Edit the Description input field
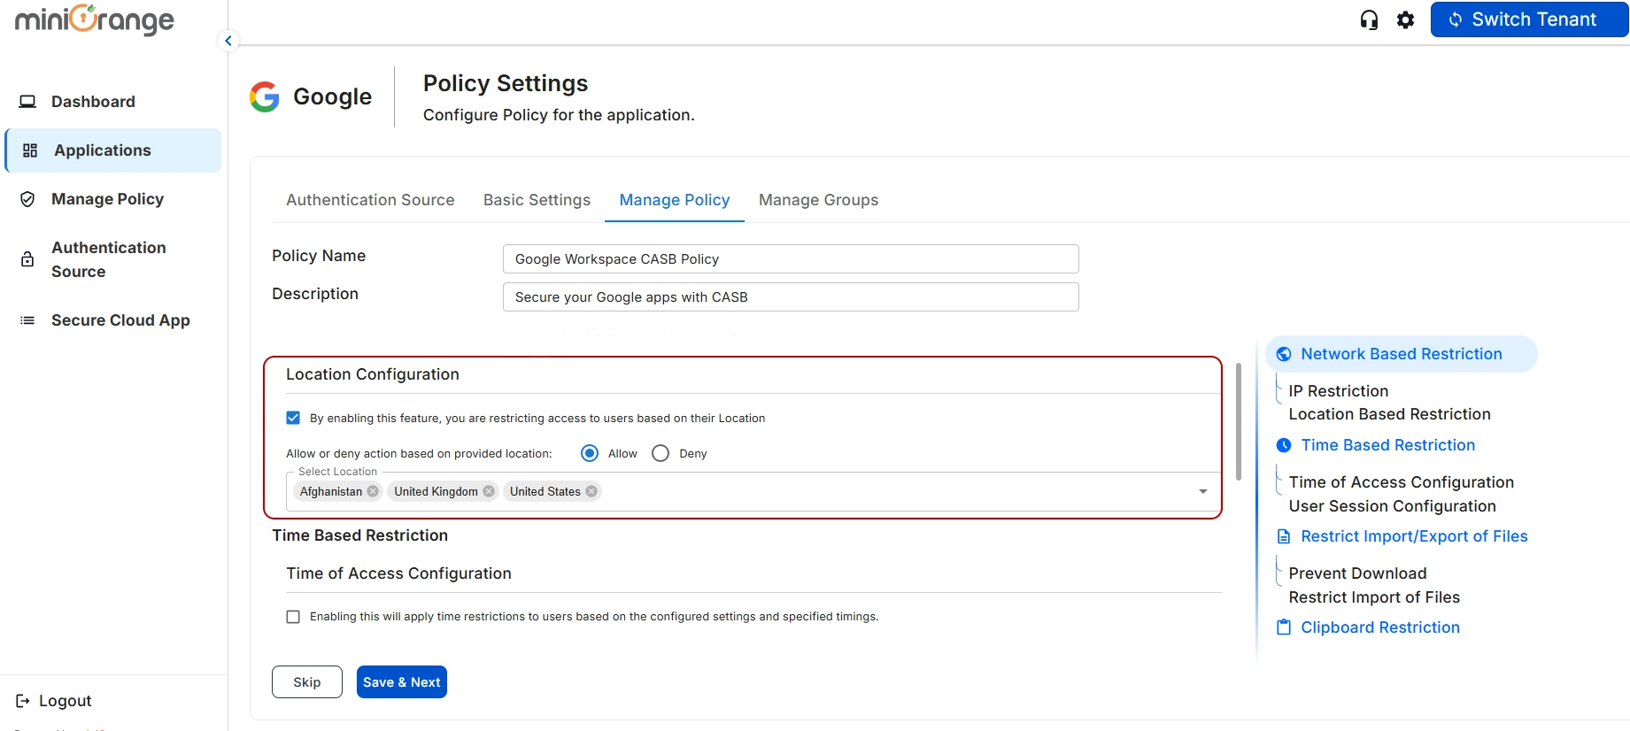This screenshot has height=731, width=1630. (791, 297)
